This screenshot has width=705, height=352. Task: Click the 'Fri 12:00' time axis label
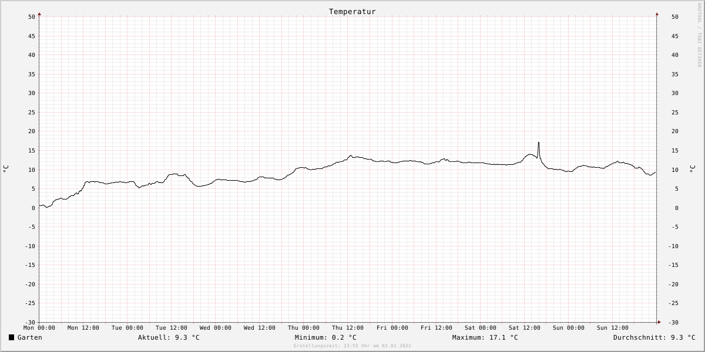click(x=437, y=328)
